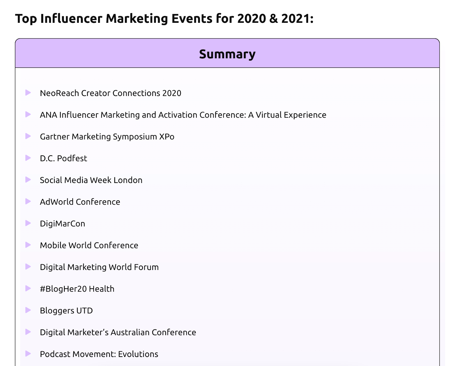Click arrow bullet beside D.C. Podfest
Viewport: 451px width, 366px height.
point(28,158)
